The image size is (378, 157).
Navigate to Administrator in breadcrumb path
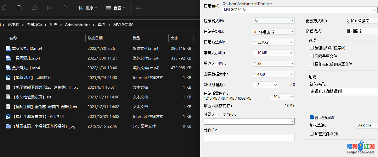point(77,24)
